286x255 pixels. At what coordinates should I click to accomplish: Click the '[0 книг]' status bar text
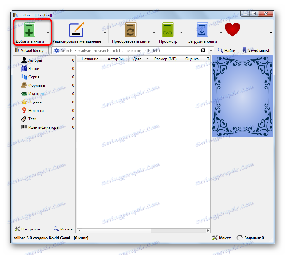tap(81, 238)
